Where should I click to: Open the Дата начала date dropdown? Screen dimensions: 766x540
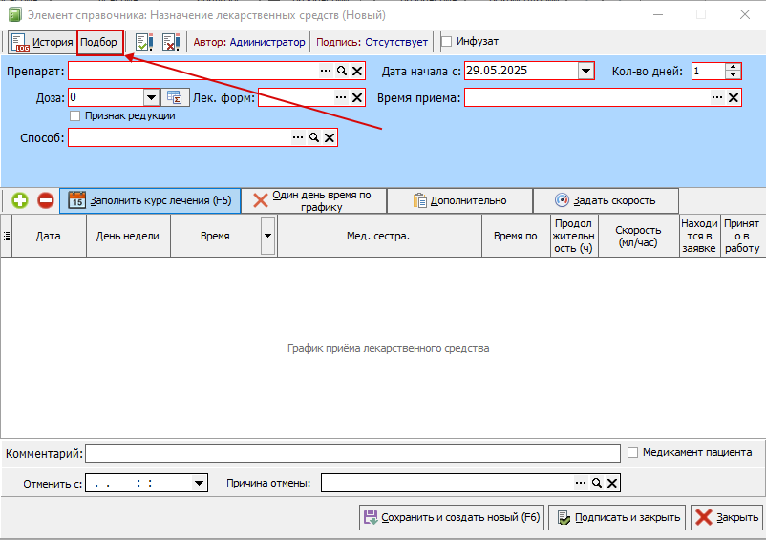pyautogui.click(x=585, y=71)
